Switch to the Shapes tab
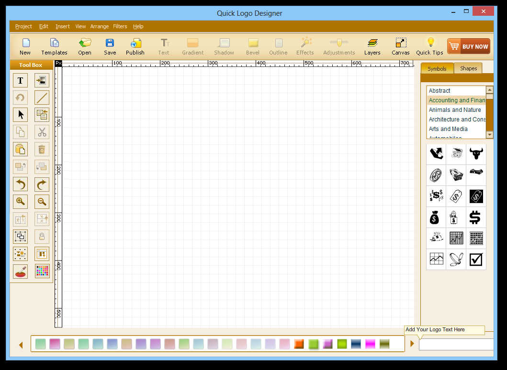507x370 pixels. point(468,68)
